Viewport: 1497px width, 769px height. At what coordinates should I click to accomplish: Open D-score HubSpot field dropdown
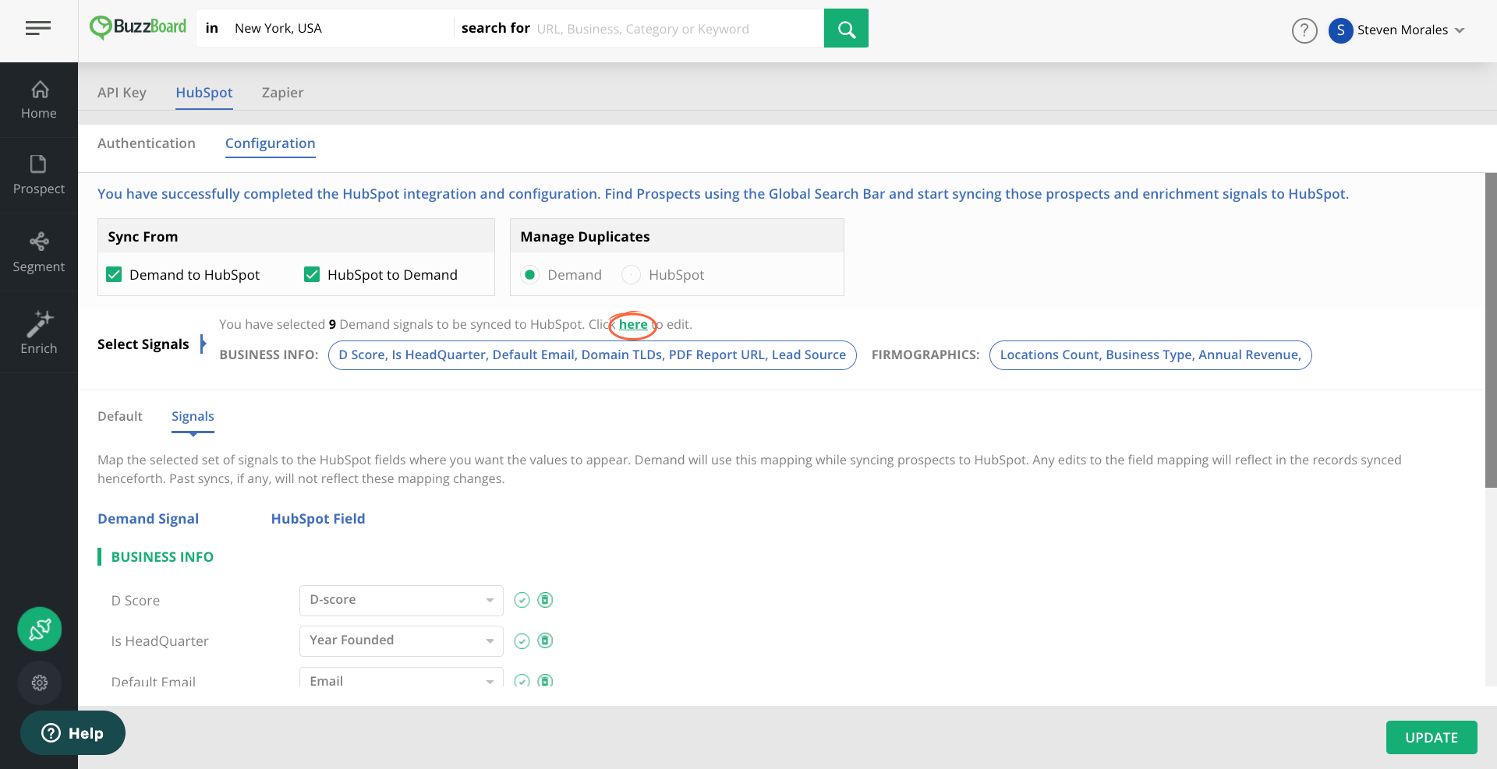tap(402, 600)
